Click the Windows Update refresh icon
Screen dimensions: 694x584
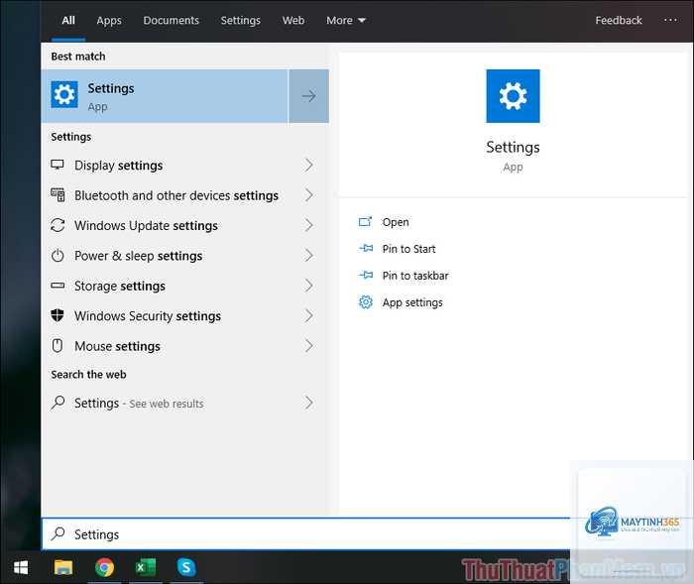tap(58, 225)
